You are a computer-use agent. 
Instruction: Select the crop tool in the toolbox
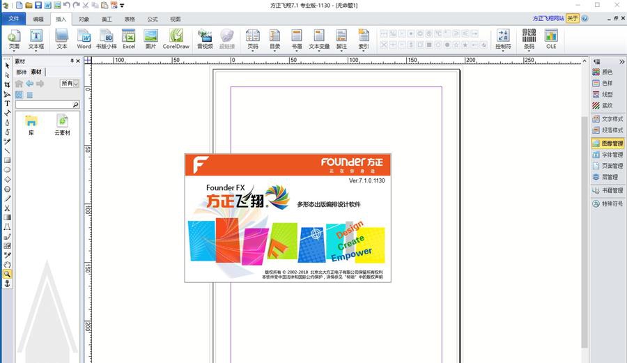pyautogui.click(x=7, y=84)
